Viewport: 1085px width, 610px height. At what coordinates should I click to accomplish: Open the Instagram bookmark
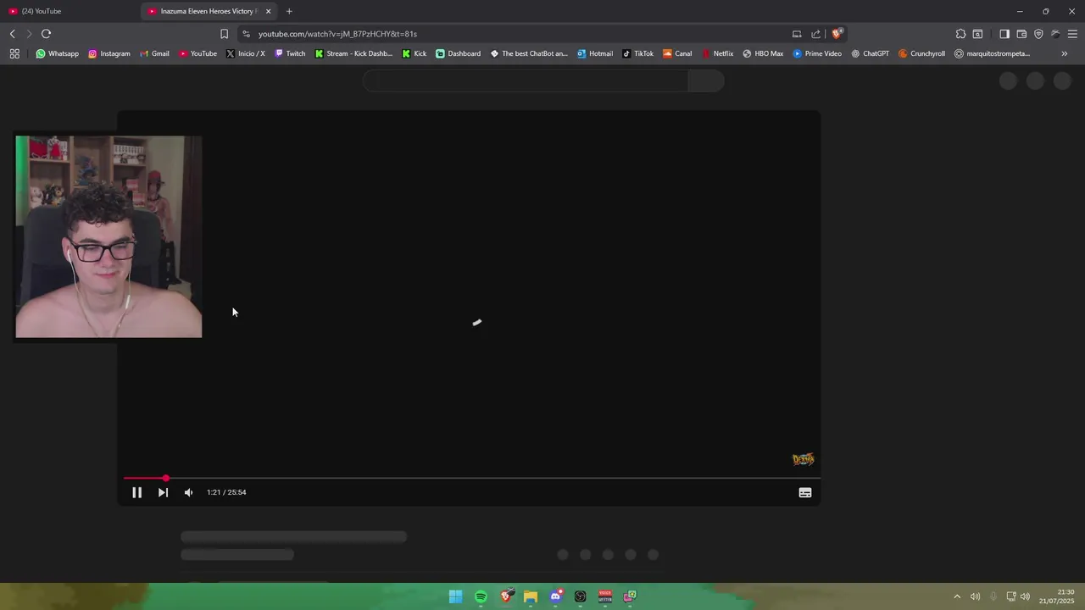pos(109,53)
